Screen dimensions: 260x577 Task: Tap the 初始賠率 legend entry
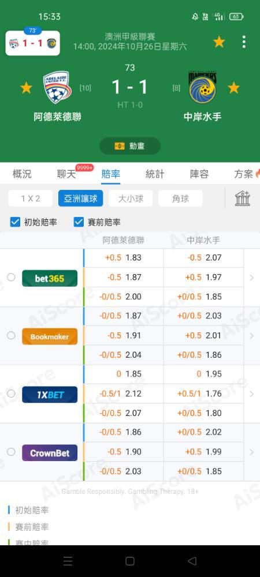tap(32, 510)
